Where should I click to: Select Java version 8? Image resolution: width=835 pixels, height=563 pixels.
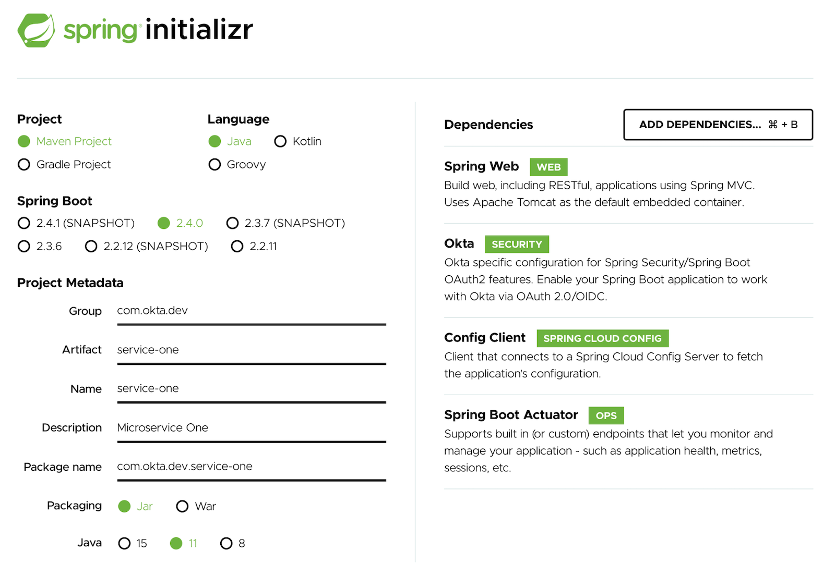(x=226, y=544)
